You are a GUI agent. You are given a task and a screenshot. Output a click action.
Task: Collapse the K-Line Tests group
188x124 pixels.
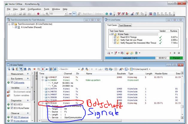[110, 34]
